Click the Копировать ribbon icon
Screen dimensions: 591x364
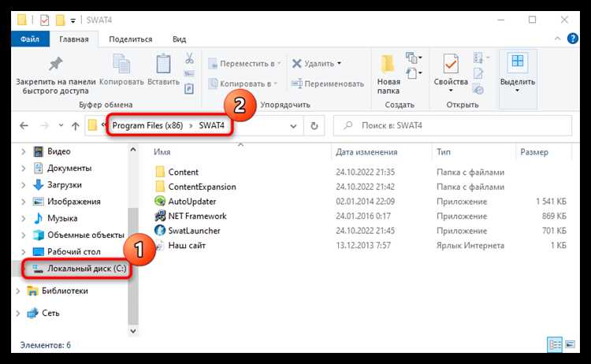[x=121, y=64]
